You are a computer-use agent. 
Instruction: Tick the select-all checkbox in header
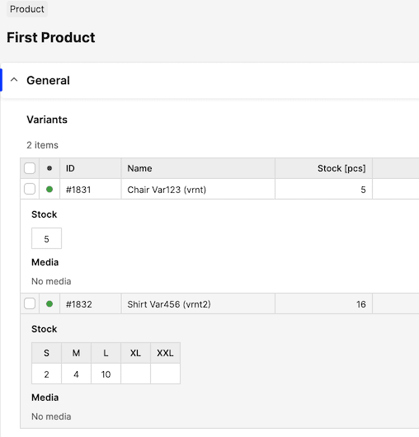click(x=30, y=168)
